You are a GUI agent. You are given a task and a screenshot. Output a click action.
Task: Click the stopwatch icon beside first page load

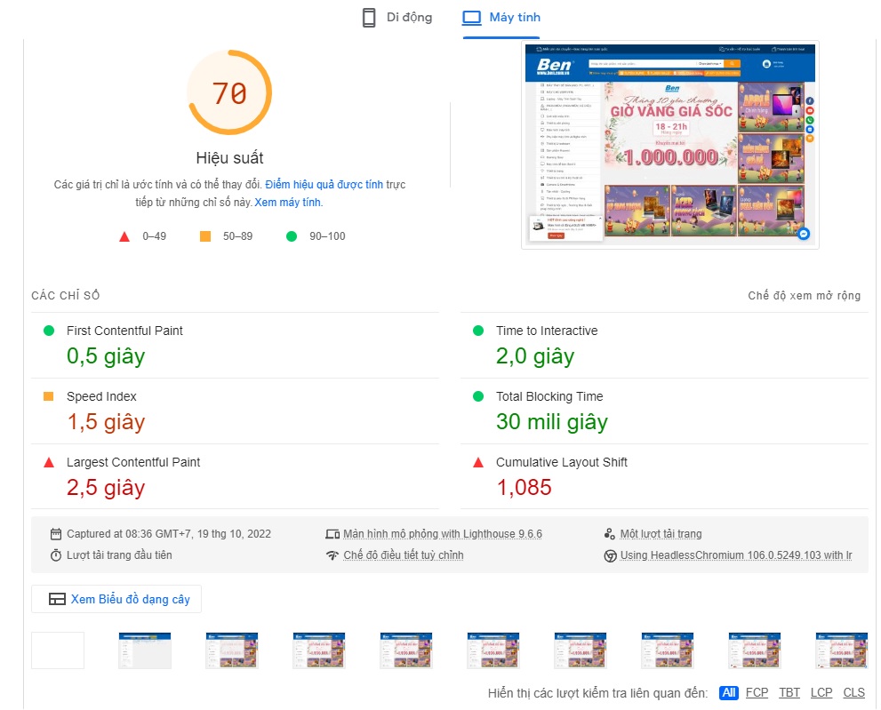point(55,554)
